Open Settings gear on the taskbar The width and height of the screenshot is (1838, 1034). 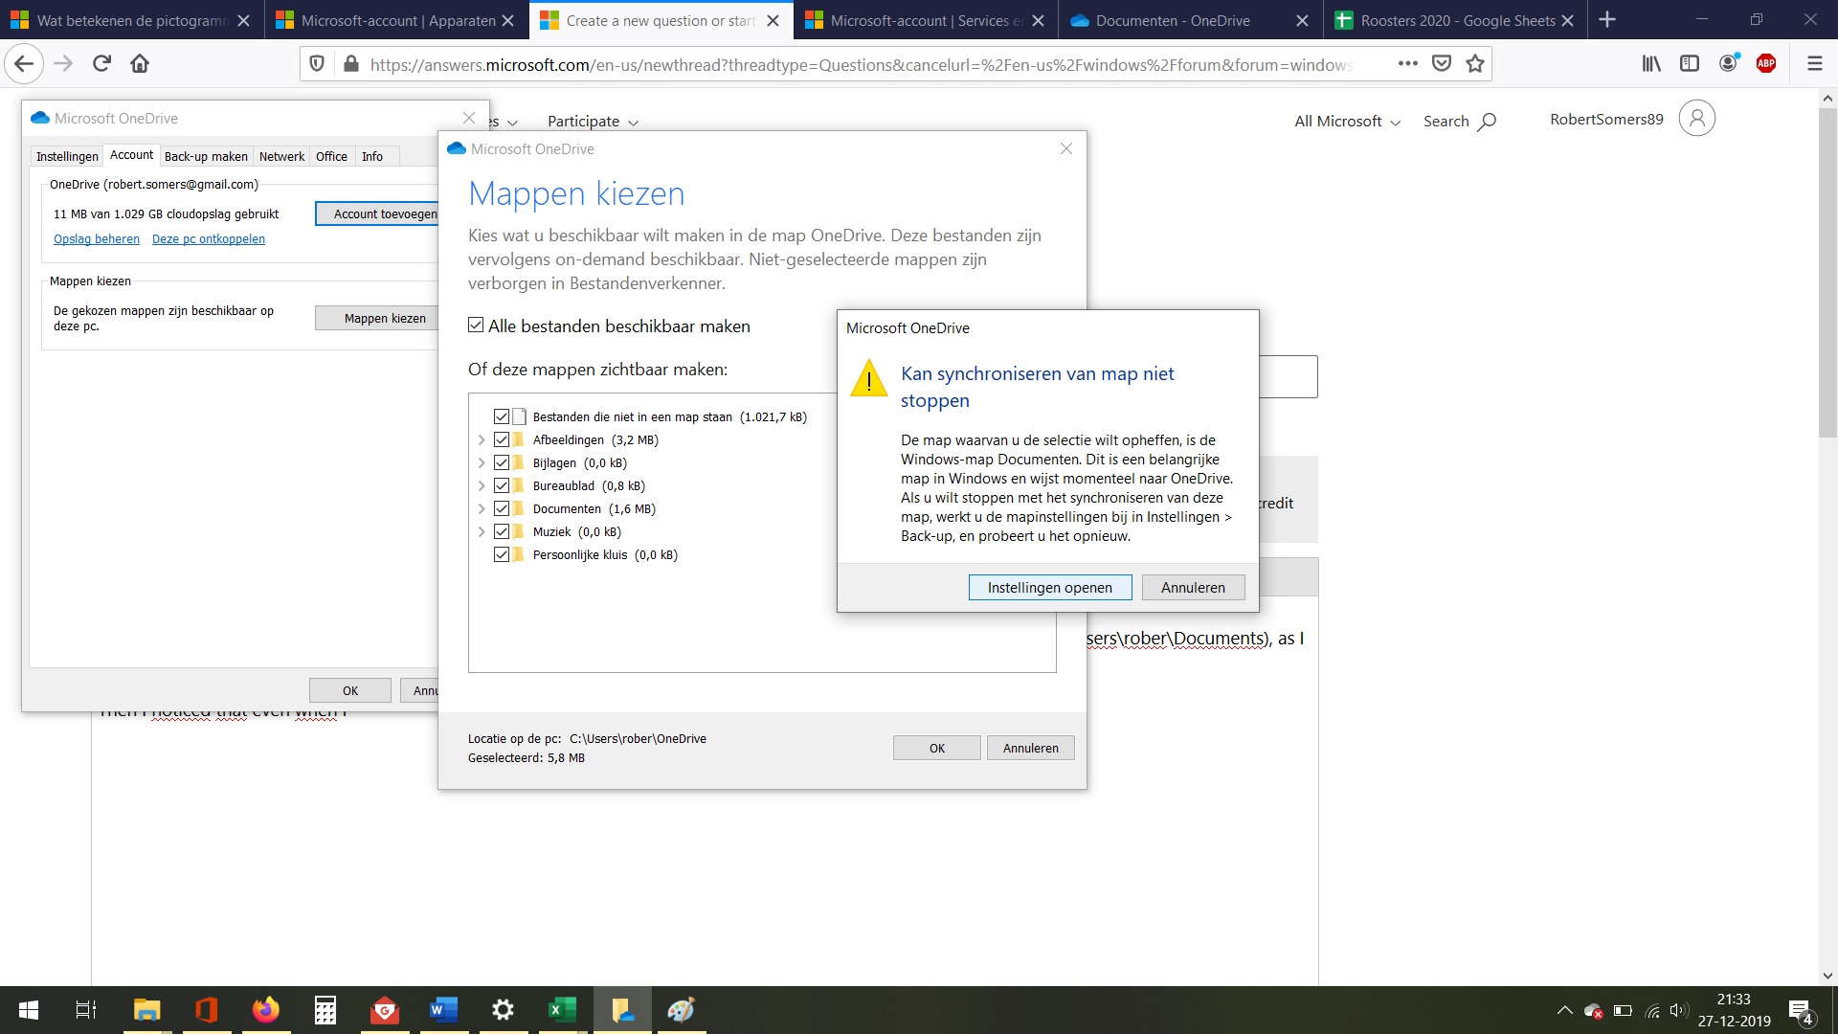(x=503, y=1010)
